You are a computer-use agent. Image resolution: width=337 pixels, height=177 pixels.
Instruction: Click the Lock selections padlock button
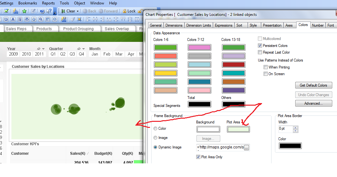[129, 11]
